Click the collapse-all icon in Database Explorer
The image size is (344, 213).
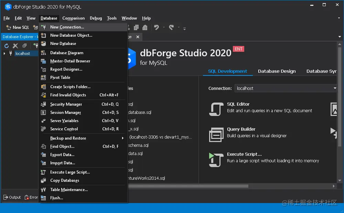[x=24, y=46]
